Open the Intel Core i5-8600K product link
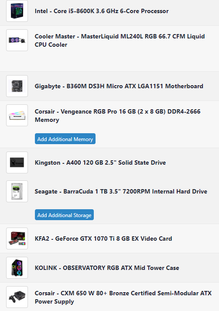 pyautogui.click(x=102, y=11)
